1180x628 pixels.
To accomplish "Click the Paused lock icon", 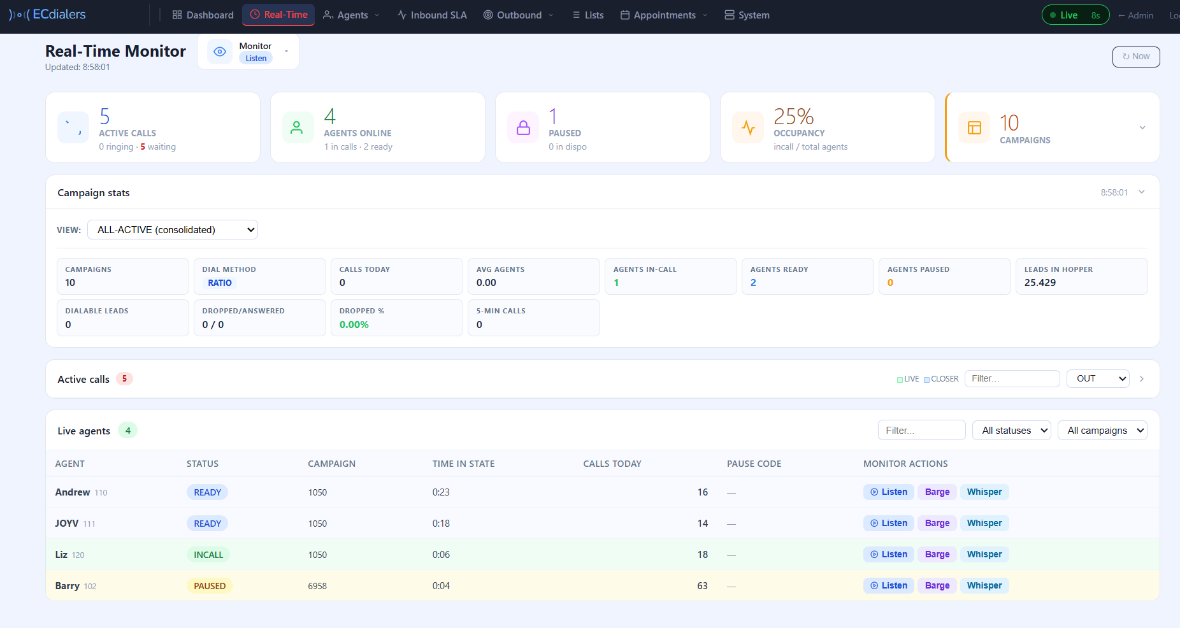I will tap(523, 127).
